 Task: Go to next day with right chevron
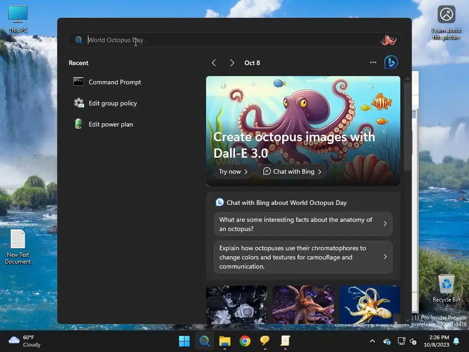pyautogui.click(x=232, y=63)
